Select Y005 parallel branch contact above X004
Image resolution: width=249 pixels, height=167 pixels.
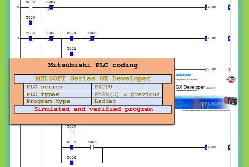[x=71, y=132]
